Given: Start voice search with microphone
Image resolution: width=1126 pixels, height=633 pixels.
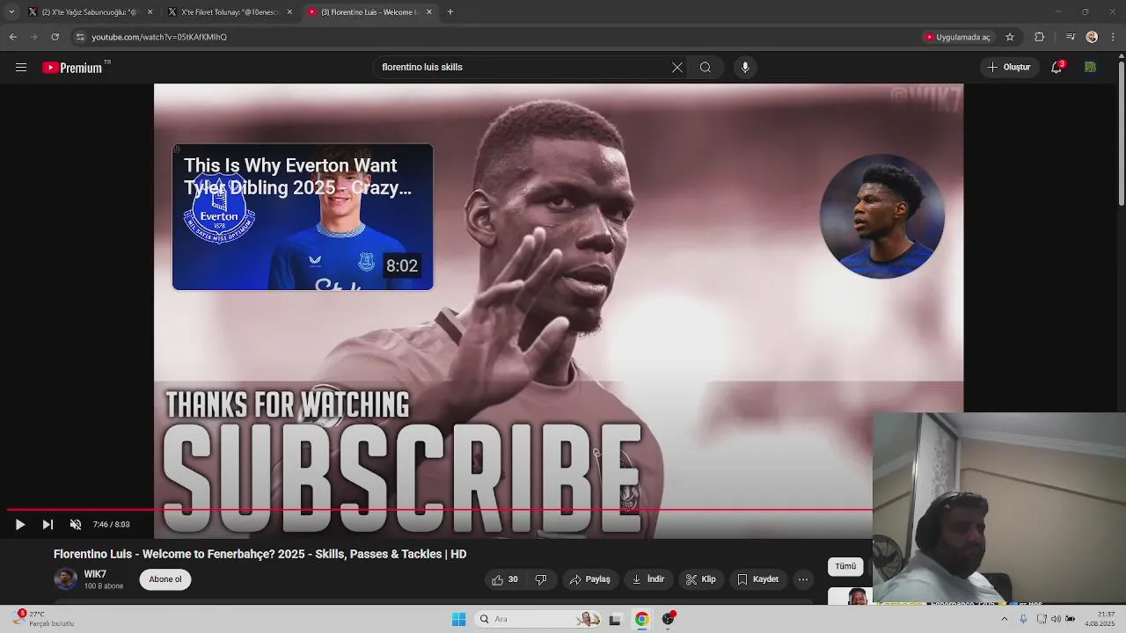Looking at the screenshot, I should [x=745, y=68].
